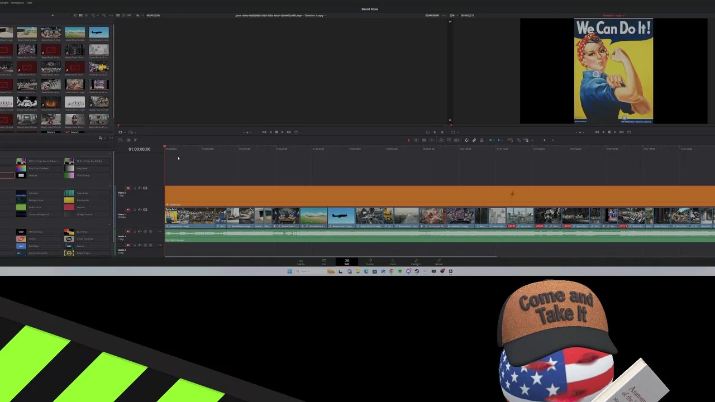Open the Windows Start menu
This screenshot has width=715, height=402.
pyautogui.click(x=289, y=271)
